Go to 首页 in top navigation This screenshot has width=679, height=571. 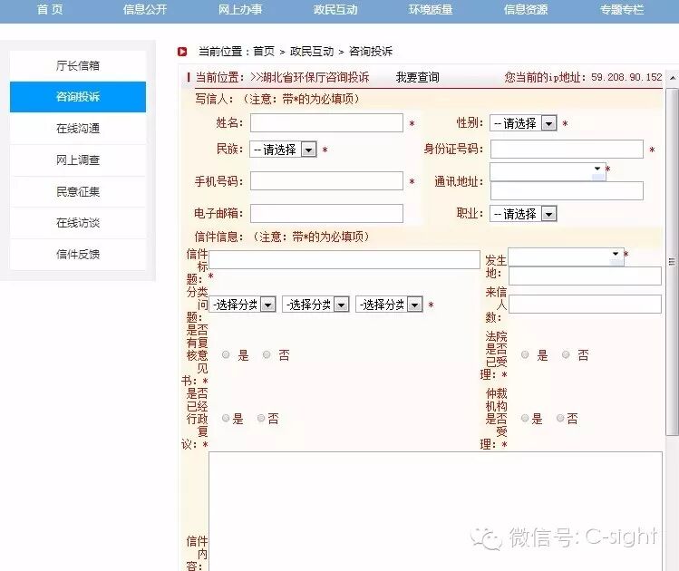click(50, 10)
